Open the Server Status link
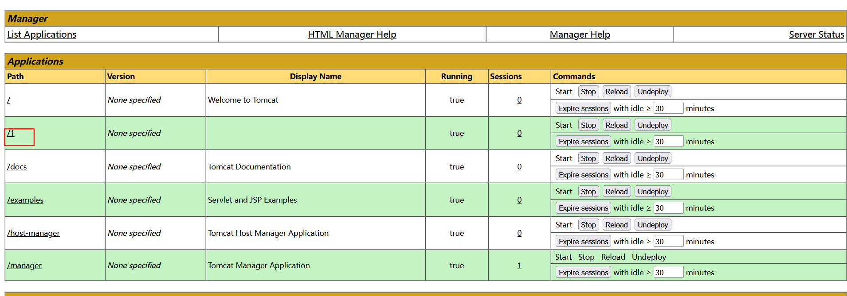Viewport: 847px width, 296px height. tap(816, 35)
